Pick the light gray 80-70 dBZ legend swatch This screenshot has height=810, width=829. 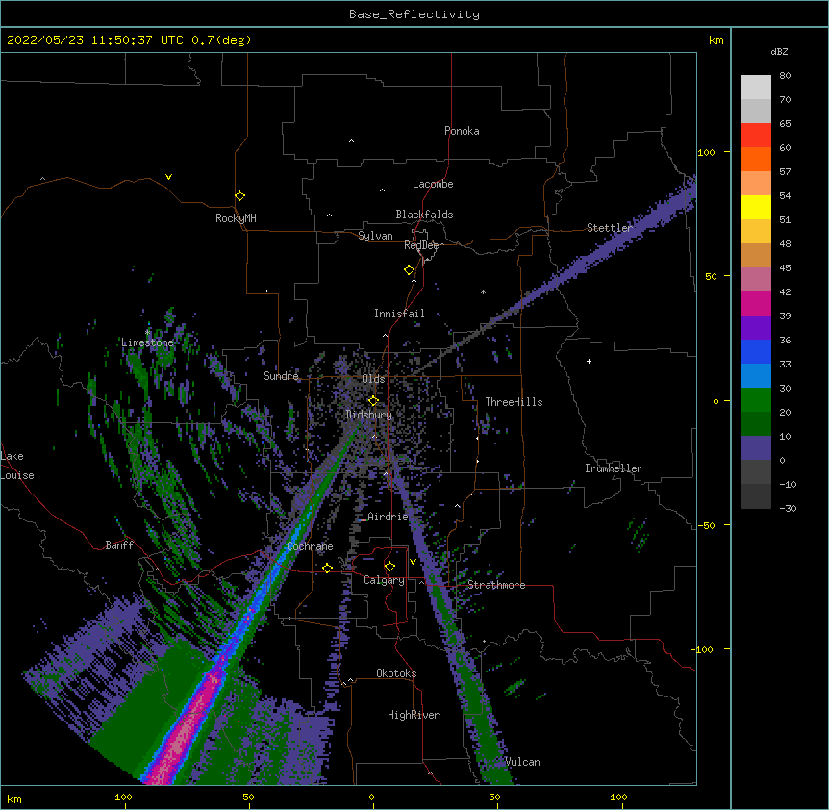click(x=756, y=88)
